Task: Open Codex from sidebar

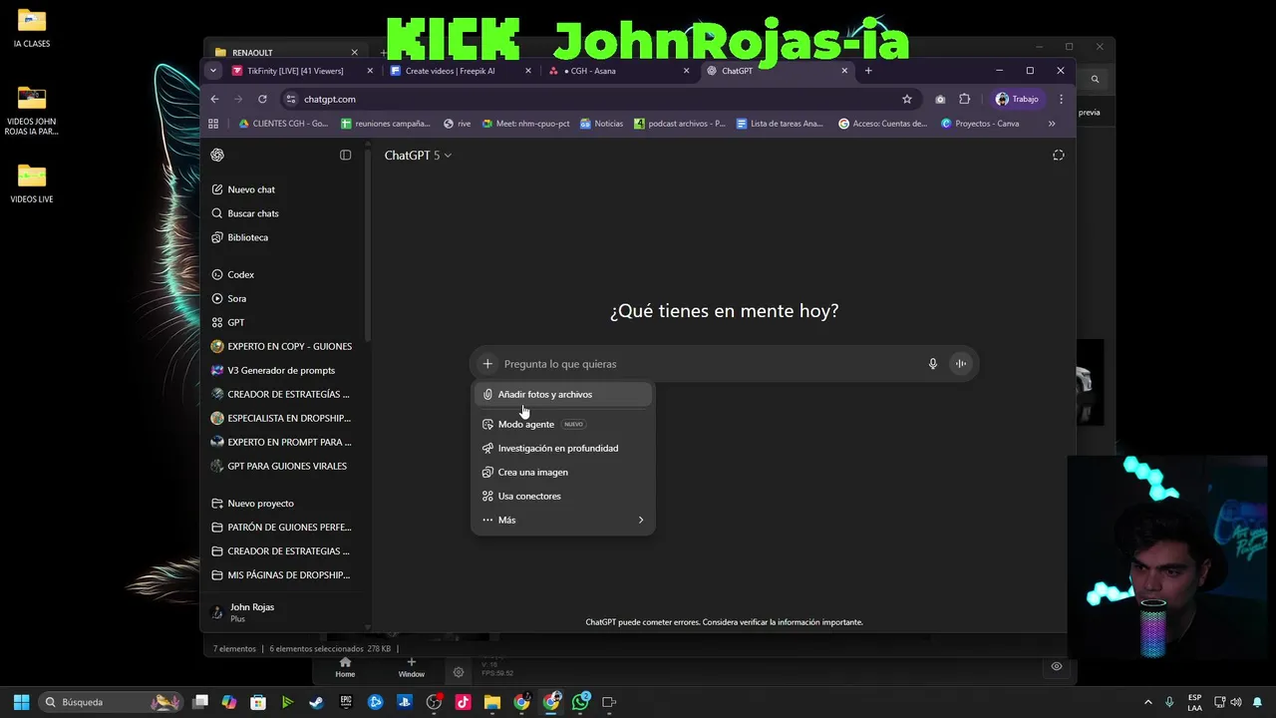Action: tap(240, 274)
